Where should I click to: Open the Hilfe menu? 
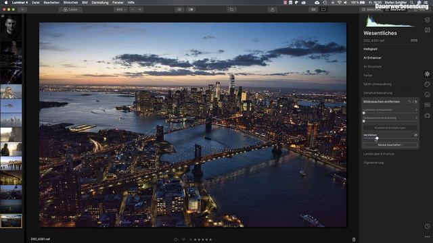tap(131, 3)
